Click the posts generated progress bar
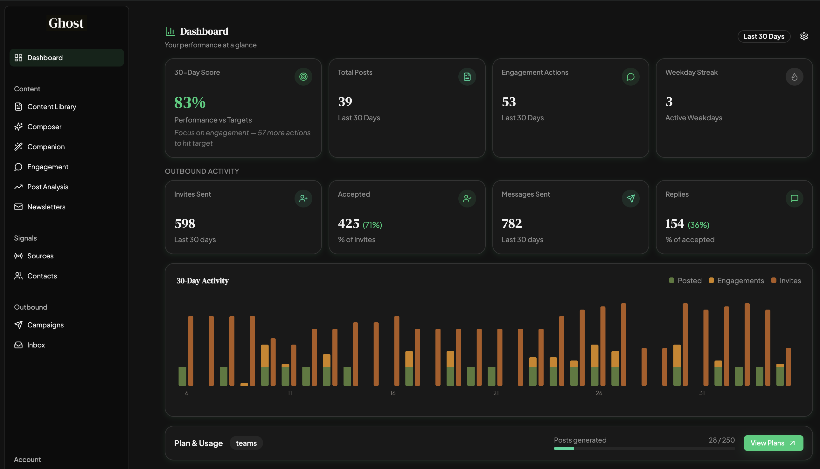 pos(644,448)
